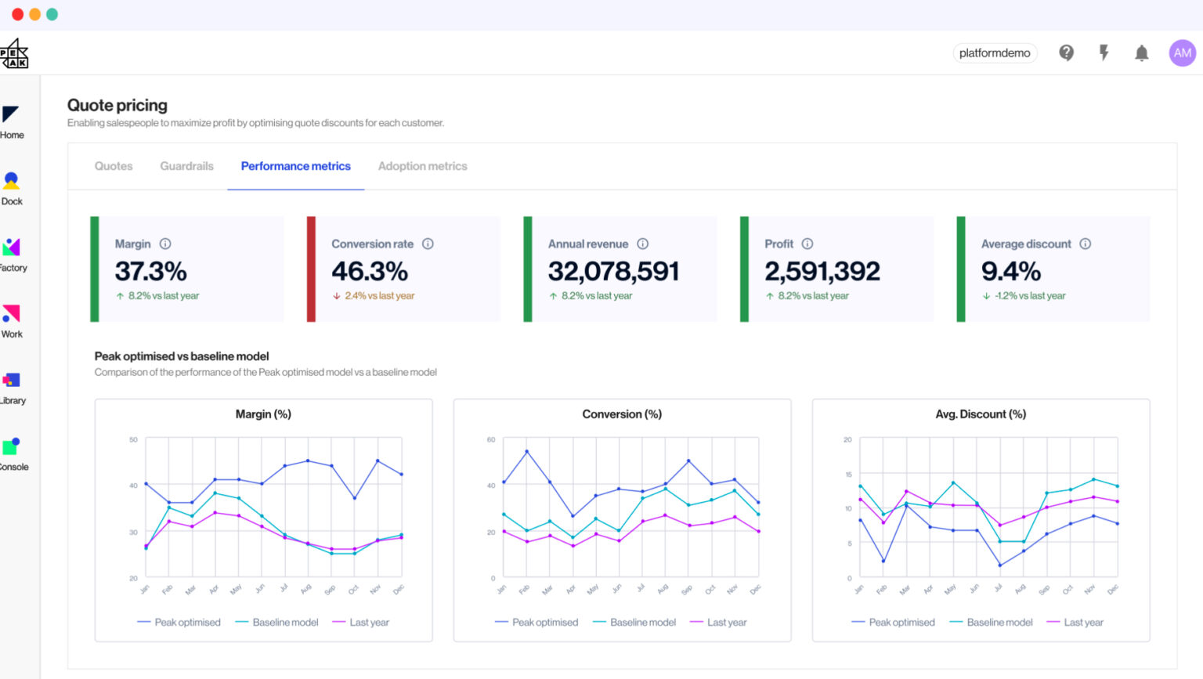The width and height of the screenshot is (1203, 679).
Task: Open the Adoption metrics tab
Action: point(422,166)
